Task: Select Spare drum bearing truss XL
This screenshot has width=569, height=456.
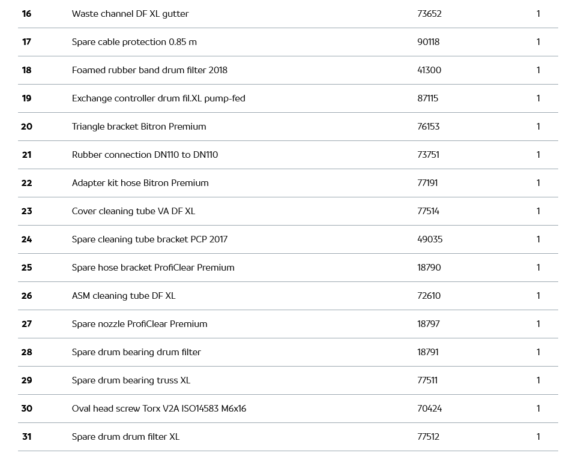Action: coord(131,380)
